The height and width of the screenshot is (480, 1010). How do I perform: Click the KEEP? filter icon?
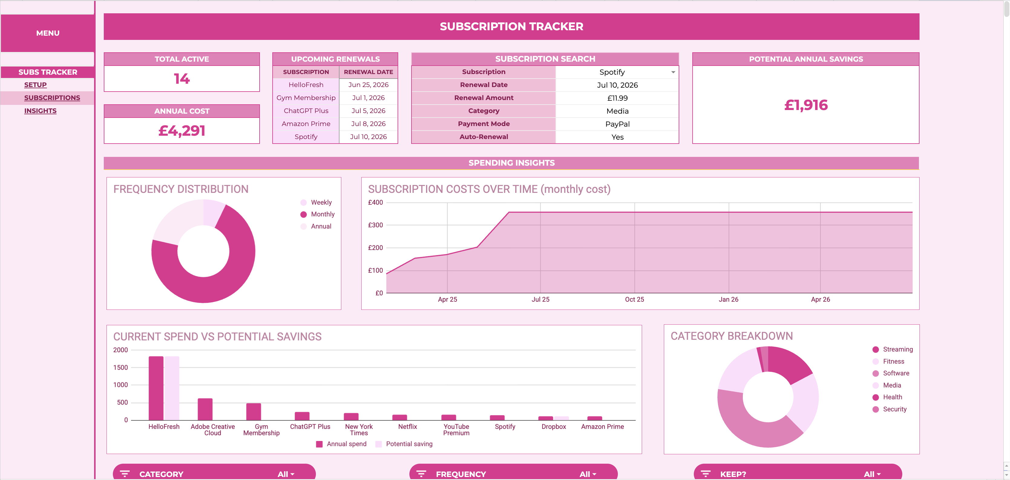705,474
